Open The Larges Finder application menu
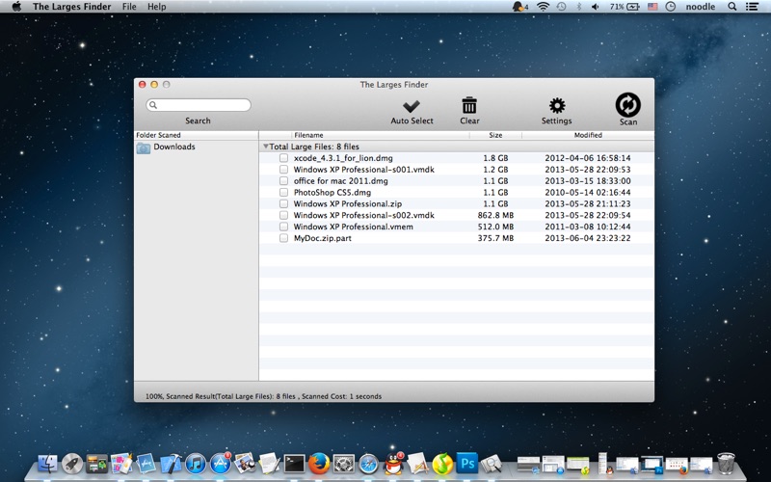 pos(71,7)
